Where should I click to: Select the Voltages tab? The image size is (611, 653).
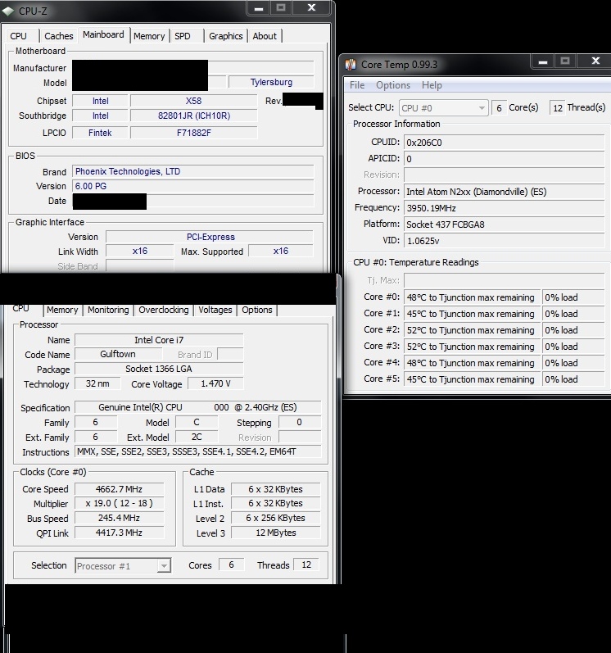click(x=215, y=310)
